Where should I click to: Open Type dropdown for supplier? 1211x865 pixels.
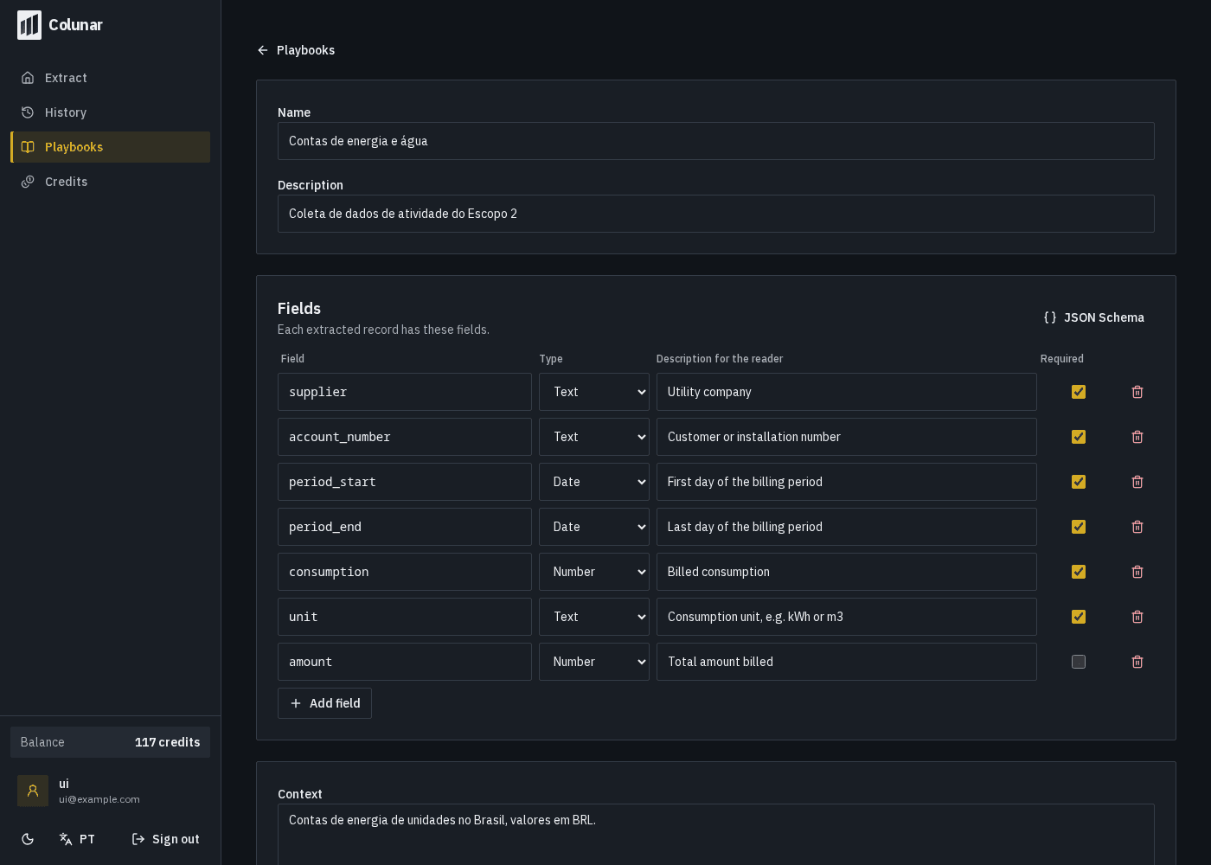click(594, 392)
